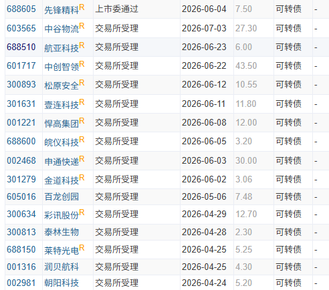329x290 pixels.
Task: Open 朝阳科技 stock name link
Action: [x=62, y=283]
